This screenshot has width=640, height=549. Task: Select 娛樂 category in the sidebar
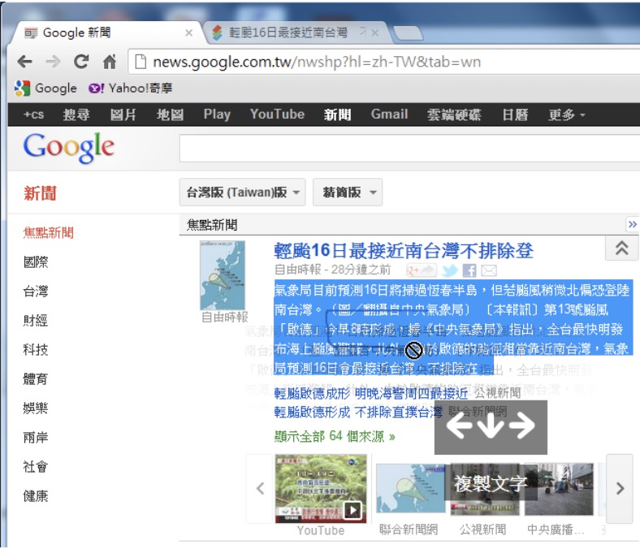tap(36, 409)
